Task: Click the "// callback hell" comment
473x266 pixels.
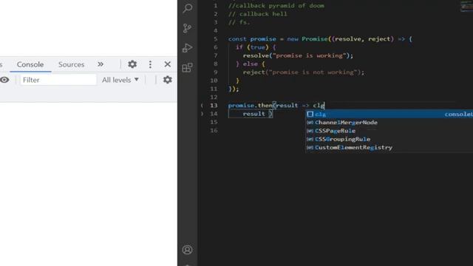Action: coord(258,14)
